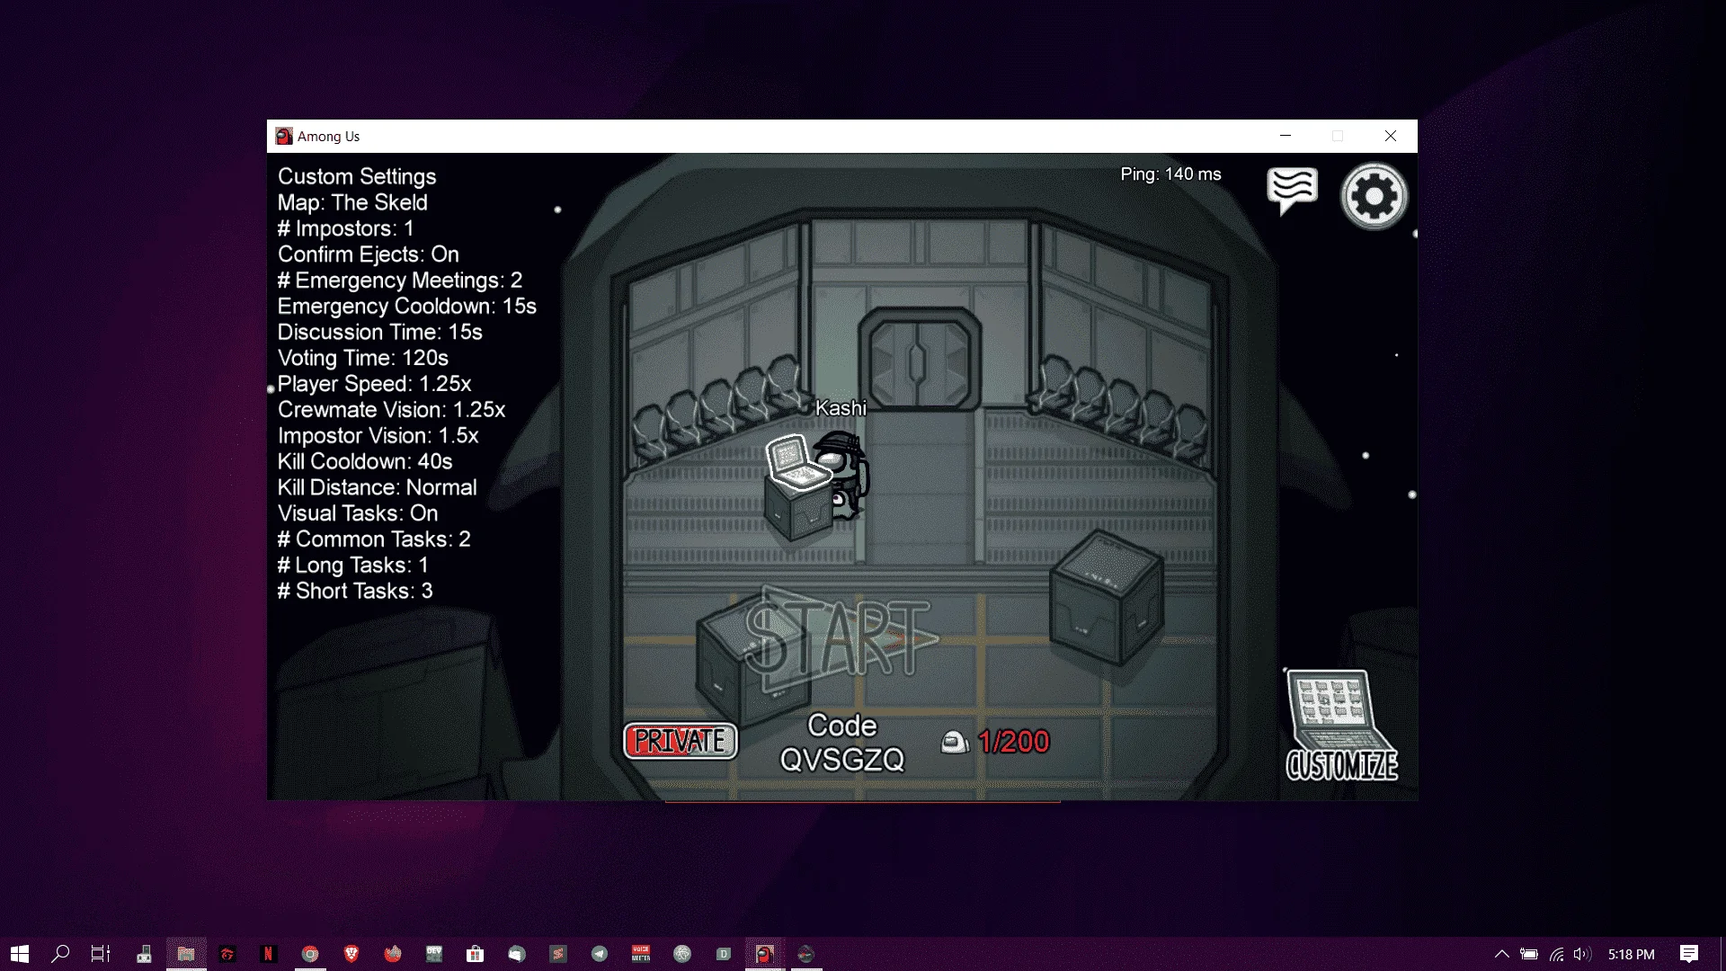Viewport: 1726px width, 971px height.
Task: Open the clock showing 5:18 PM
Action: (1632, 954)
